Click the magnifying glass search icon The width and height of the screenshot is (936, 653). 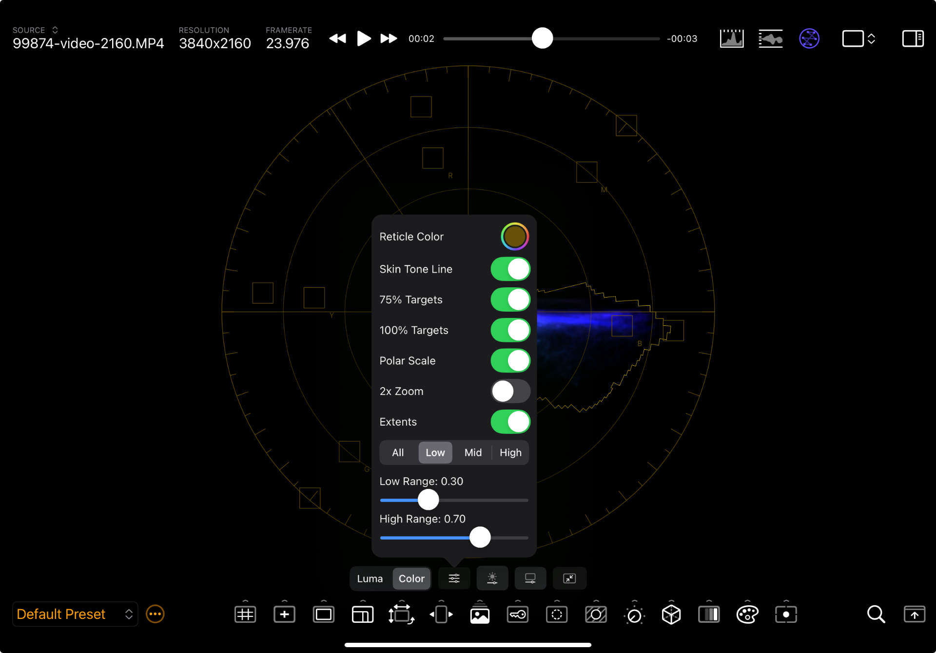point(876,615)
